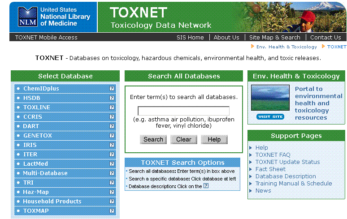Open the Multi-Database search
This screenshot has height=219, width=347.
tap(45, 173)
